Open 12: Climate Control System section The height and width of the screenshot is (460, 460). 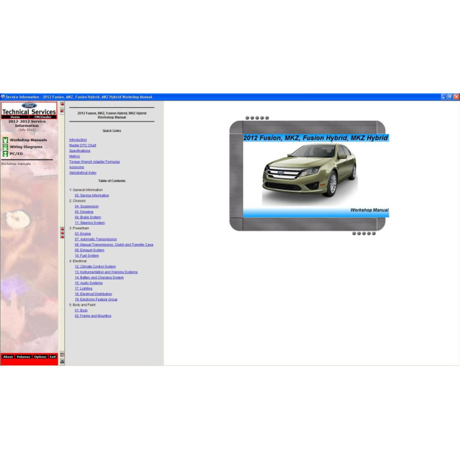pos(95,267)
